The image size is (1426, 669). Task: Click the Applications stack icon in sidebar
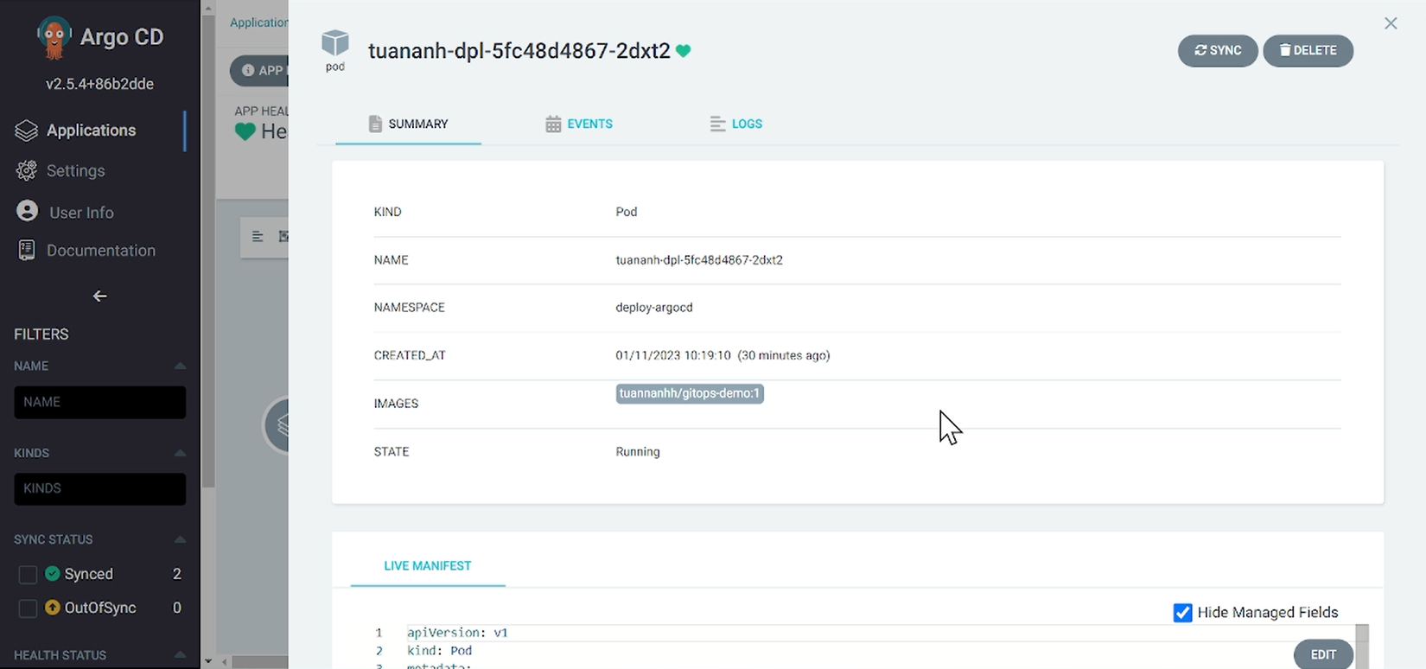[27, 131]
